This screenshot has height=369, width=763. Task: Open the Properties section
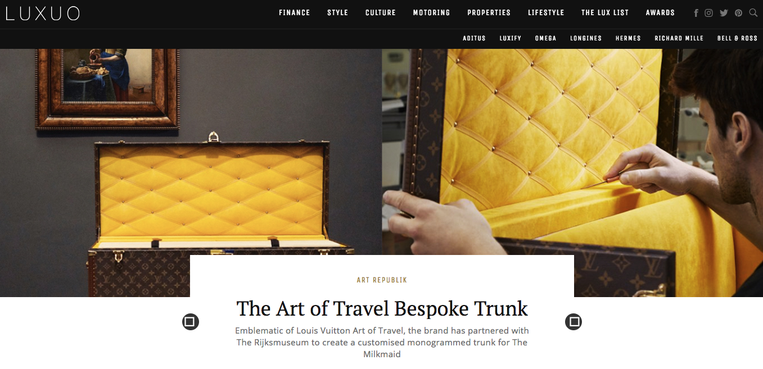pos(489,13)
